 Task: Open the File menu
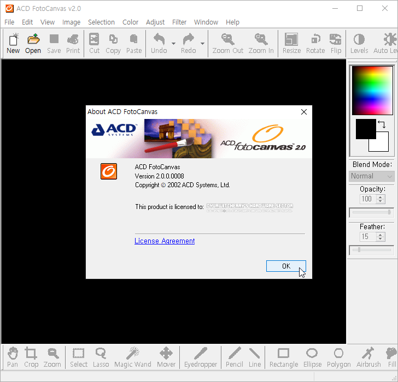[9, 22]
